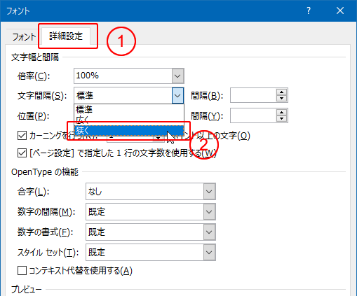Close the フォント dialog
The height and width of the screenshot is (296, 357).
click(340, 10)
